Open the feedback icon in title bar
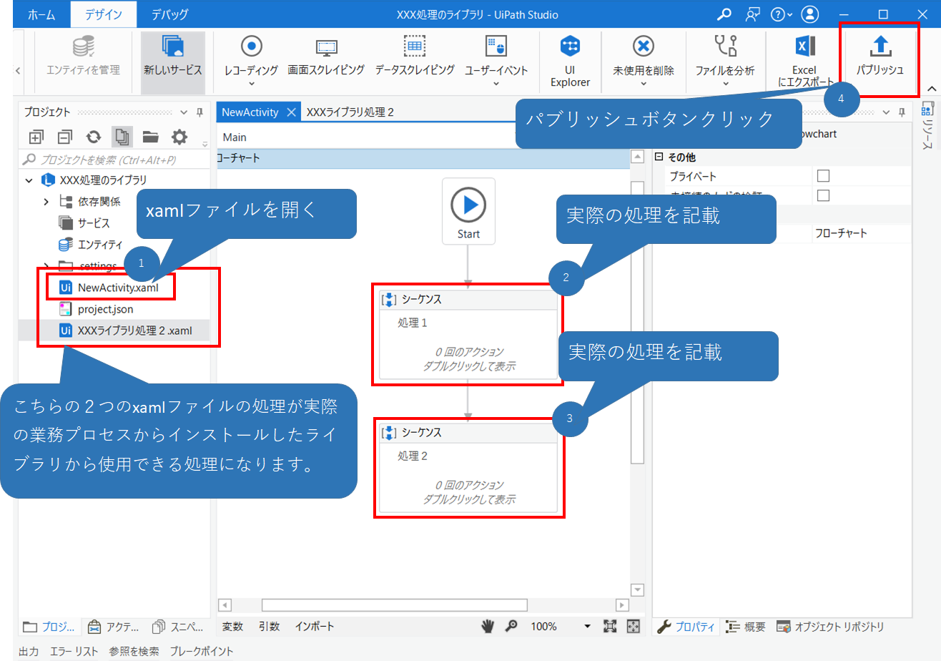This screenshot has height=661, width=941. [752, 14]
